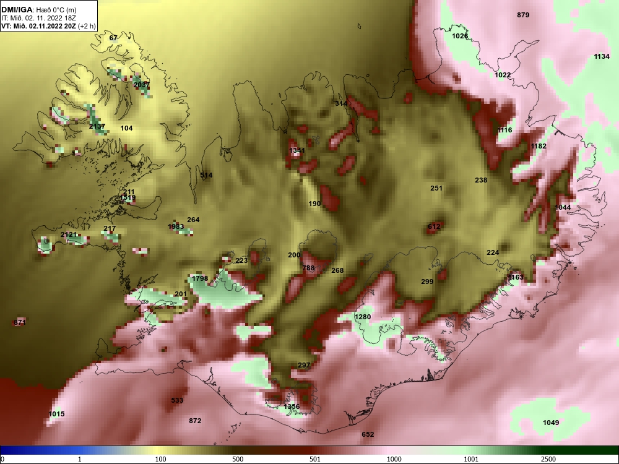Click the map value 1798
The height and width of the screenshot is (464, 619).
(200, 278)
